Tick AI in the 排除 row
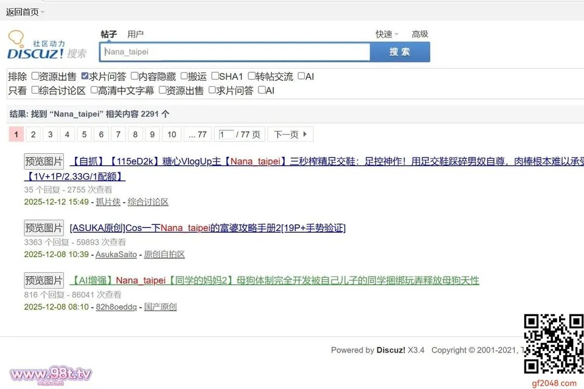 coord(301,76)
